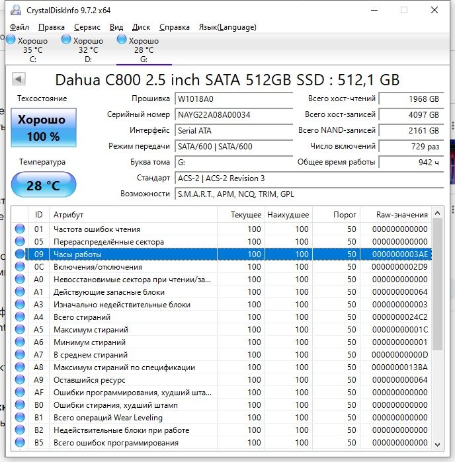Click status icon of row A9 Оставшийся ресурс
Screen dimensions: 455x462
(x=20, y=379)
